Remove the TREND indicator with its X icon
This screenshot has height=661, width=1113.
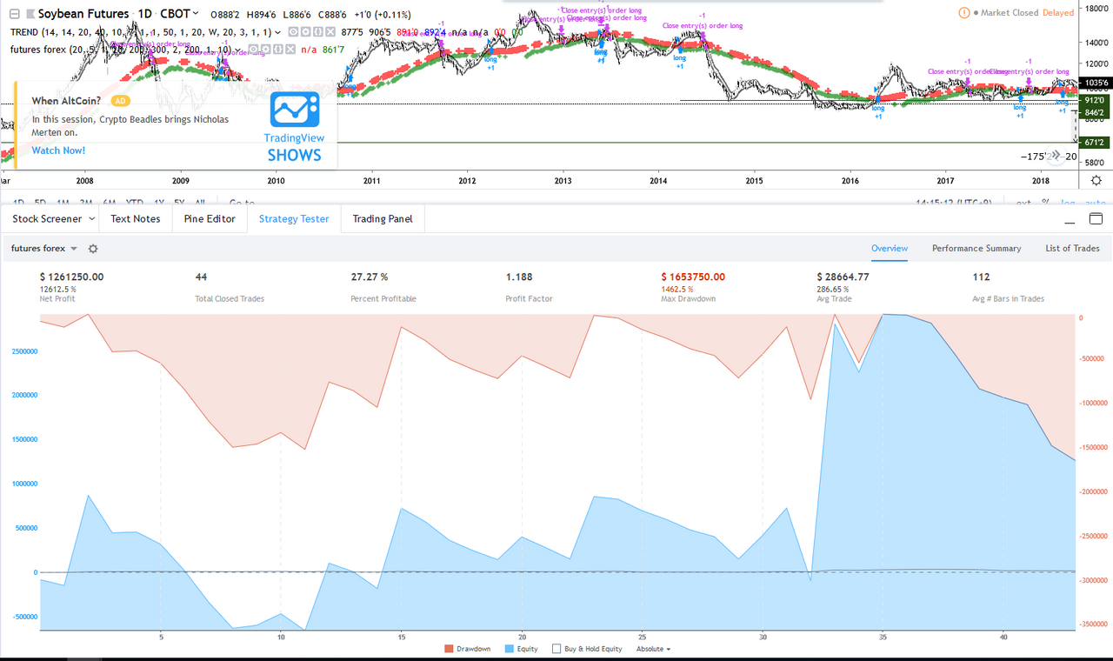click(332, 32)
